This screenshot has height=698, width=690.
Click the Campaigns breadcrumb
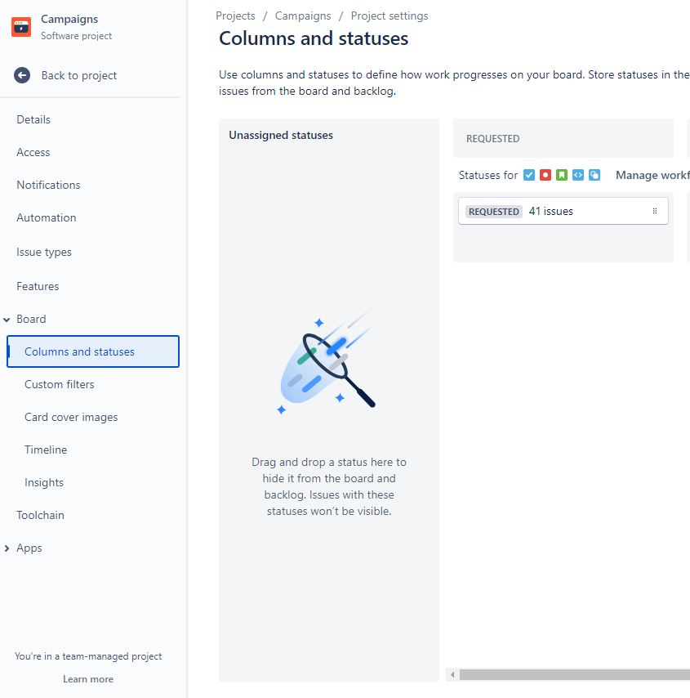tap(303, 16)
